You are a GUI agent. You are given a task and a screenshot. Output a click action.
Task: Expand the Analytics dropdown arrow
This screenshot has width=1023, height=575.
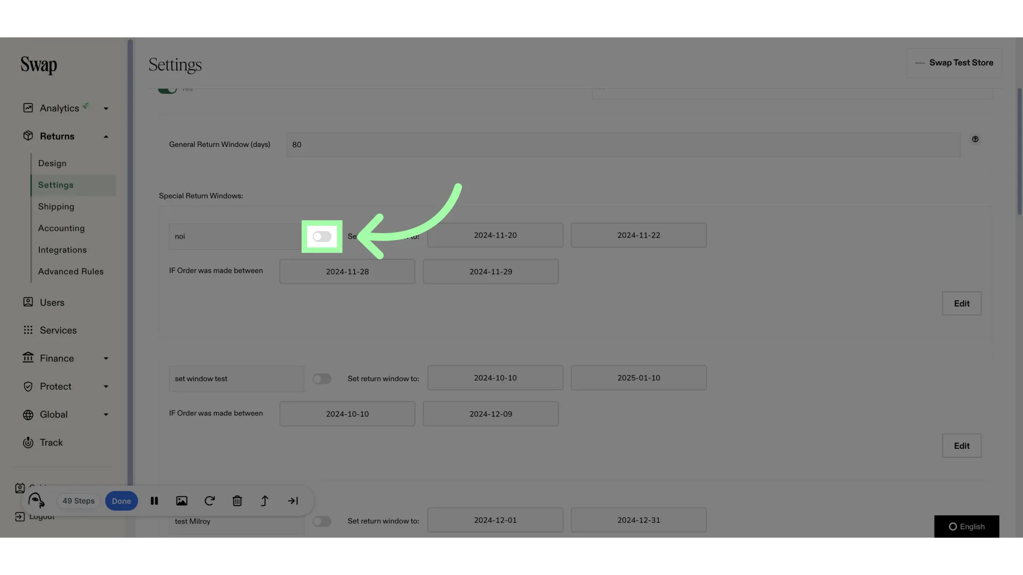pos(106,109)
